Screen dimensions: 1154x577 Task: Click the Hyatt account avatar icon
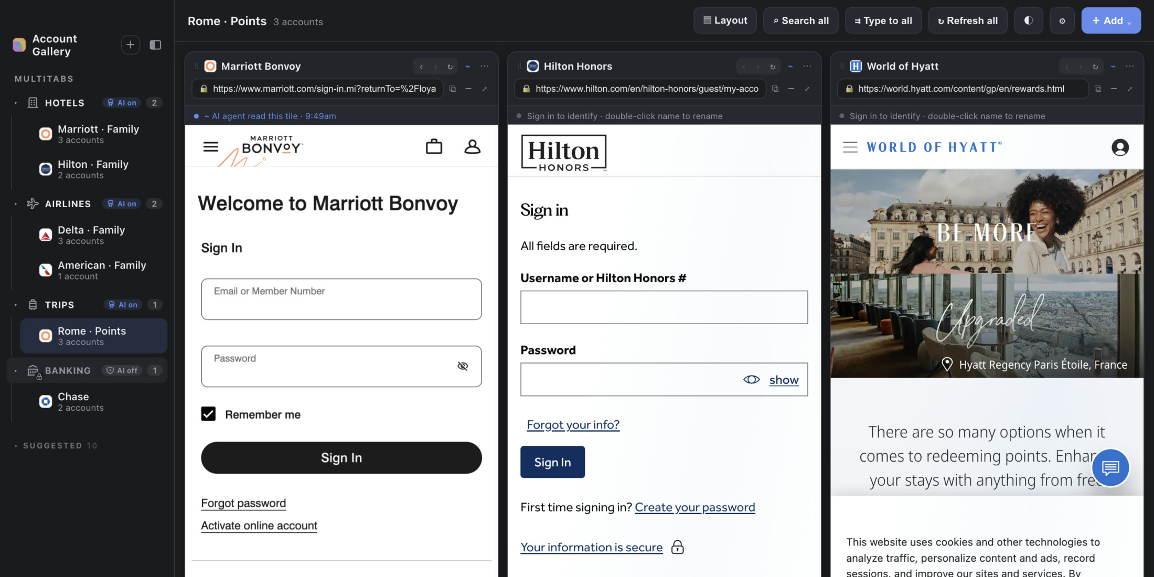tap(1120, 147)
